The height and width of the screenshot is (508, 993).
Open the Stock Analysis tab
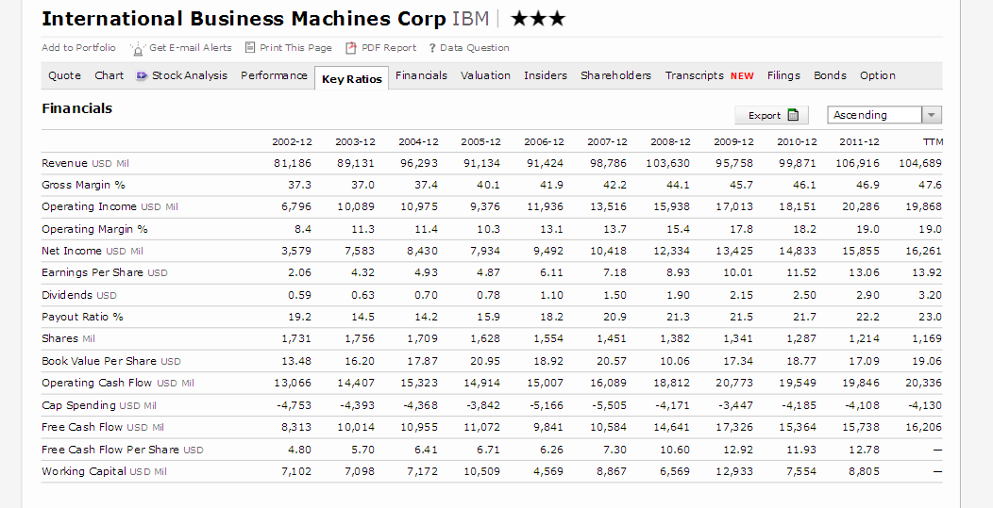pos(190,75)
